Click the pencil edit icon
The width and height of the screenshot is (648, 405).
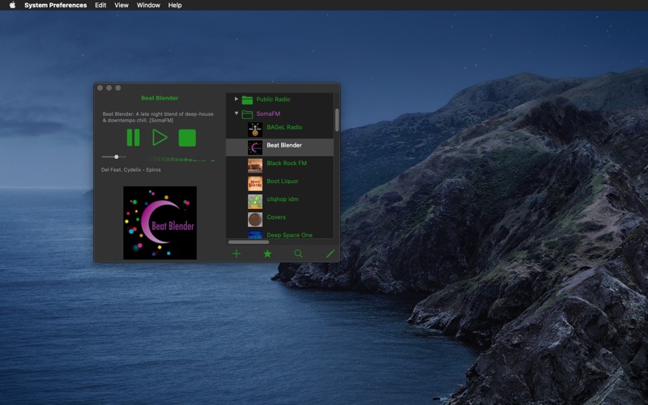(x=330, y=254)
